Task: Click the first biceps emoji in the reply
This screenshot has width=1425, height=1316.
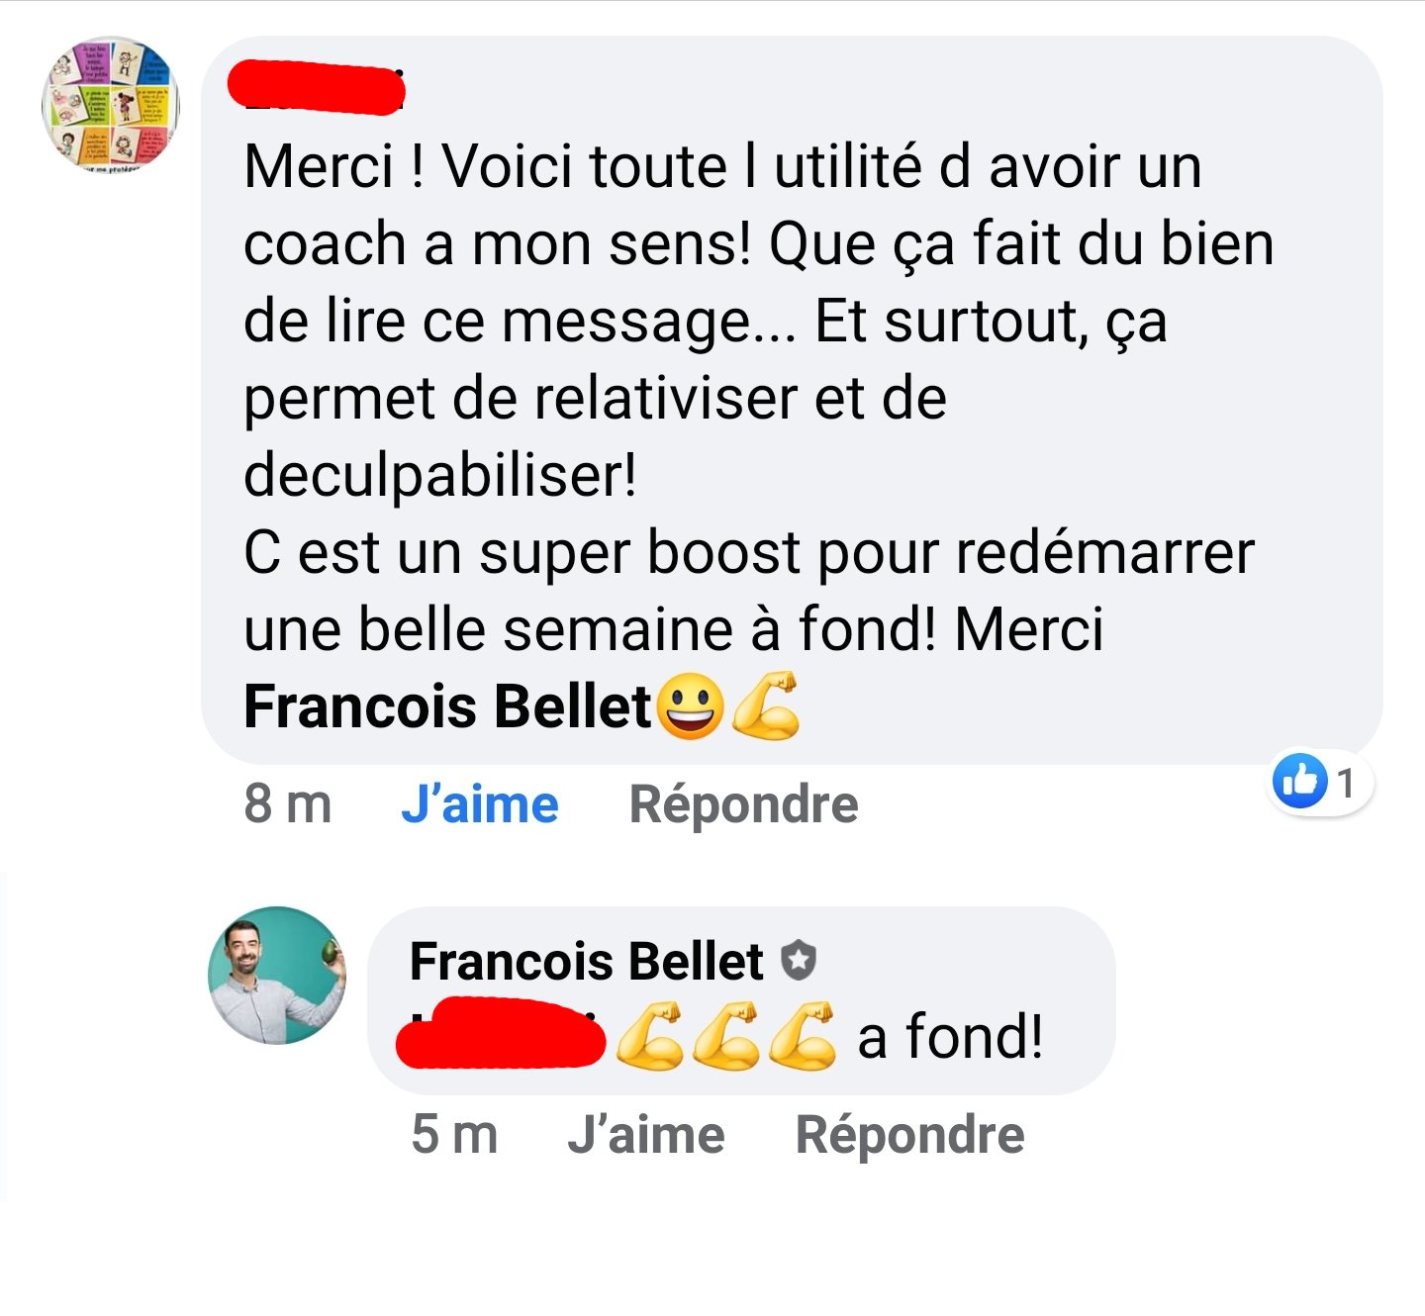Action: (649, 1036)
